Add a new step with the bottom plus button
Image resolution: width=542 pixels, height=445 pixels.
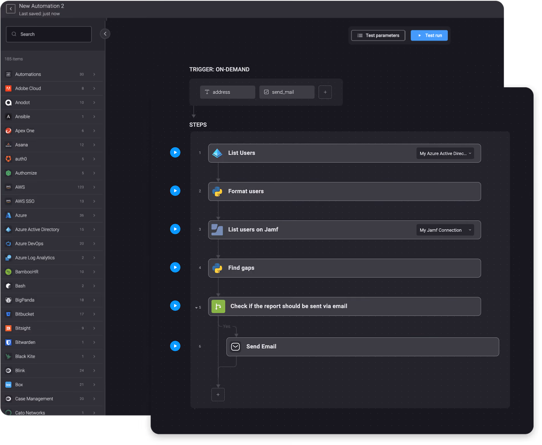click(218, 395)
